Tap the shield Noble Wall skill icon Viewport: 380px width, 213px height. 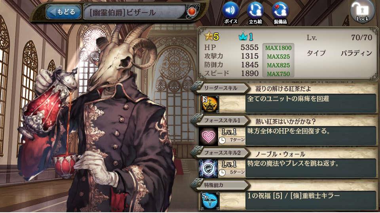209,169
